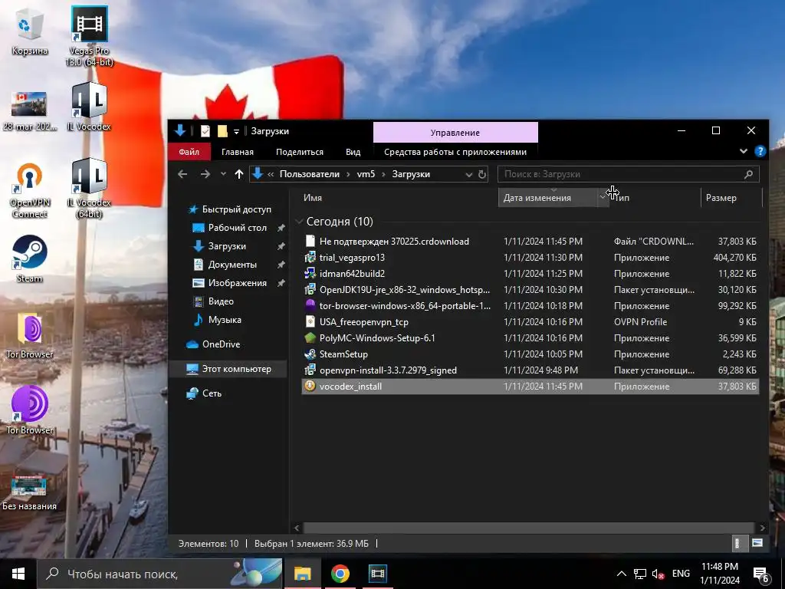Click the Управление contextual tab header
The height and width of the screenshot is (589, 785).
tap(455, 133)
